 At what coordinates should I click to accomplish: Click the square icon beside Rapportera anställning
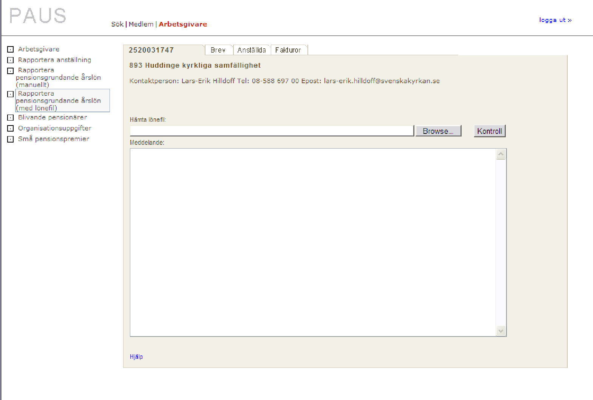click(11, 60)
